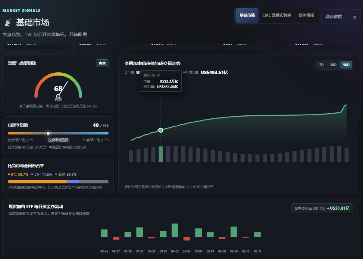Image resolution: width=363 pixels, height=259 pixels.
Task: Click the gray 其他 segment of dominance bar
Action: coord(94,182)
